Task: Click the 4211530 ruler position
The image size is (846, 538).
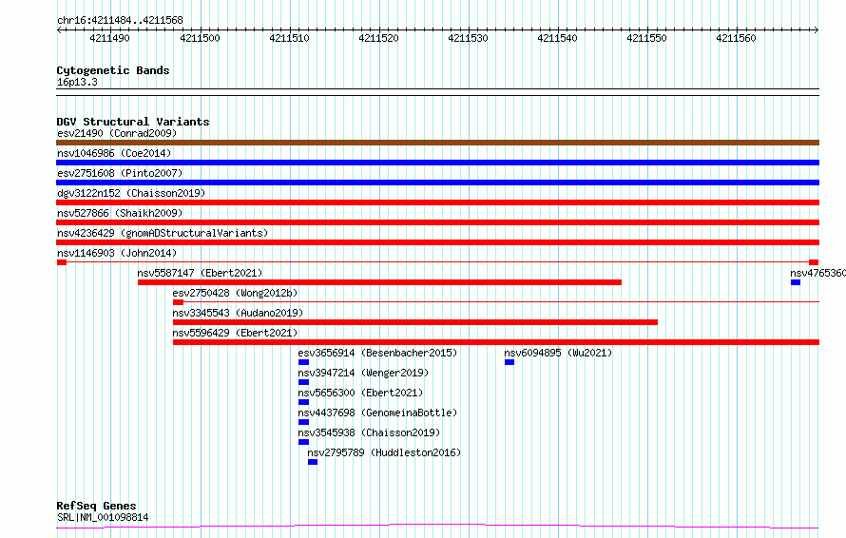Action: tap(468, 38)
